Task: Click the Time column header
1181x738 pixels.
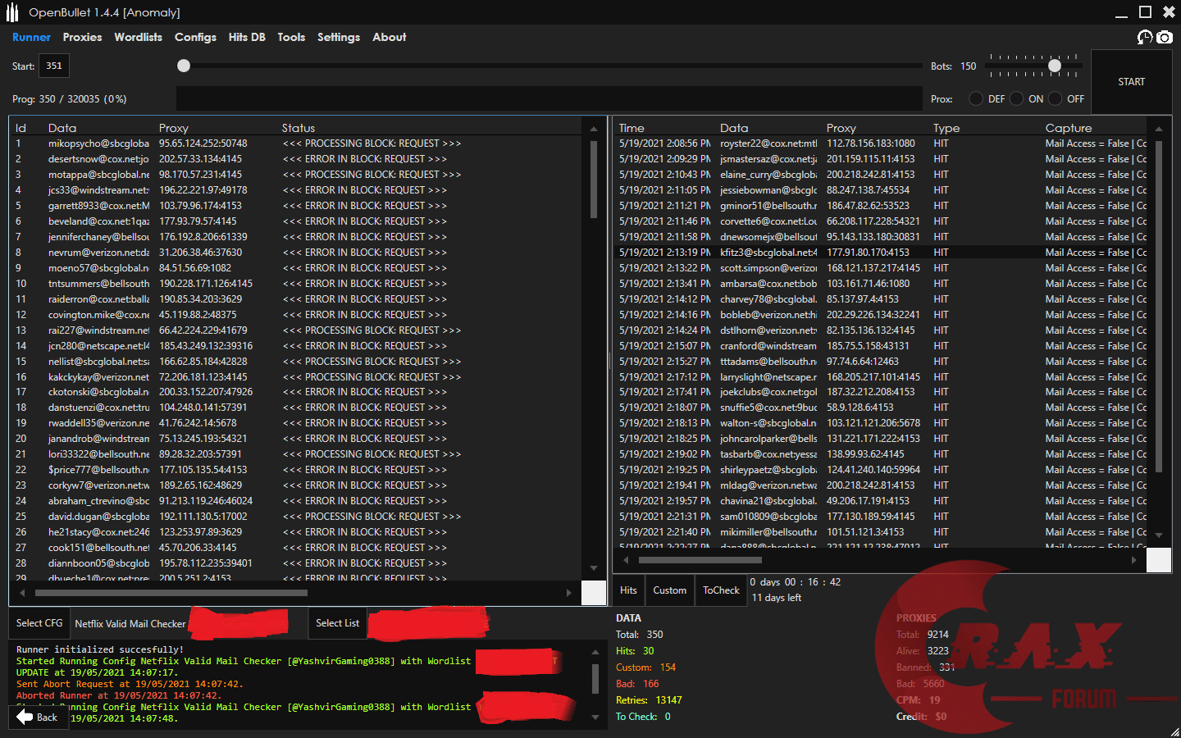Action: pyautogui.click(x=632, y=128)
